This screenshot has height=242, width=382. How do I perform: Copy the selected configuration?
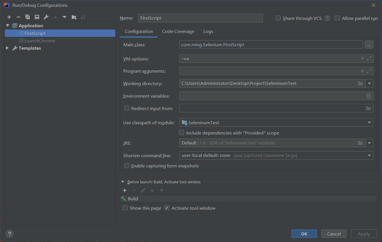click(28, 17)
